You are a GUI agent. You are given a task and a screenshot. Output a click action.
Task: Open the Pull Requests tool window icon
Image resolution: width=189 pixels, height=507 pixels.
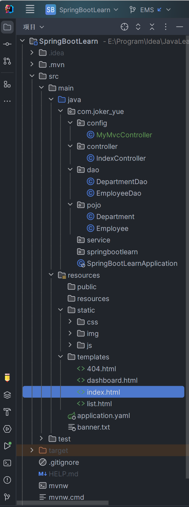[x=7, y=61]
